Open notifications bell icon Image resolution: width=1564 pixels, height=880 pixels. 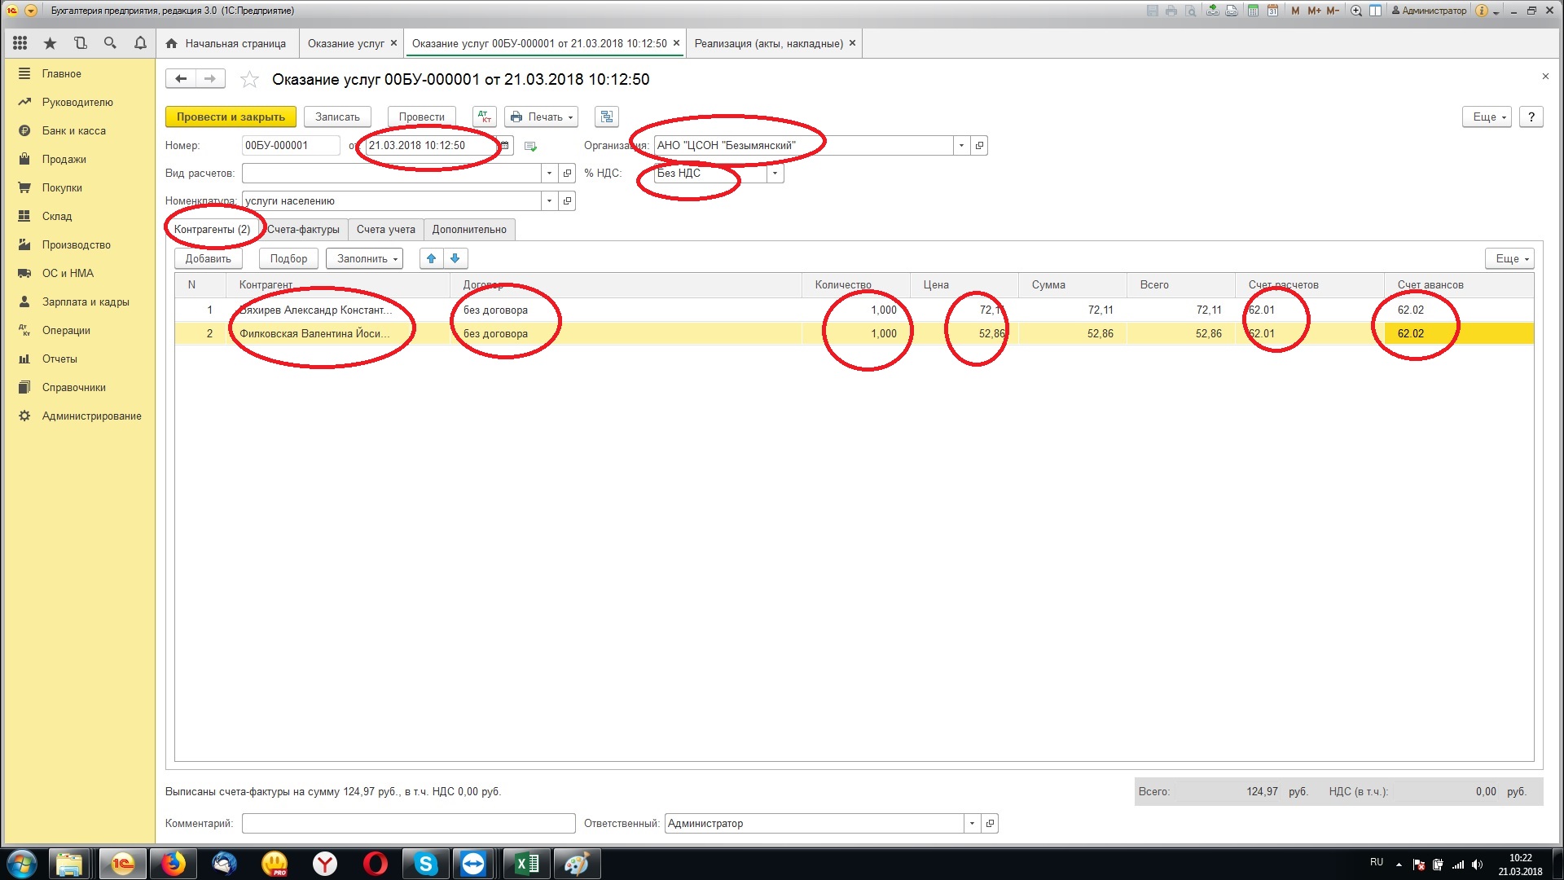pos(140,43)
